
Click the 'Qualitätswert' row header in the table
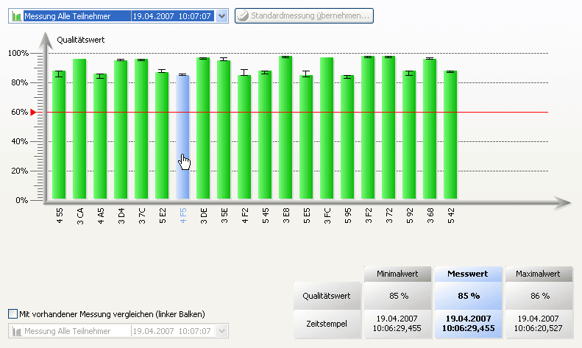coord(327,296)
